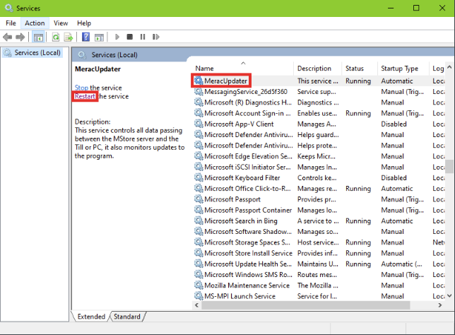This screenshot has height=335, width=455.
Task: Select the Mozilla Maintenance Service row
Action: pyautogui.click(x=319, y=286)
